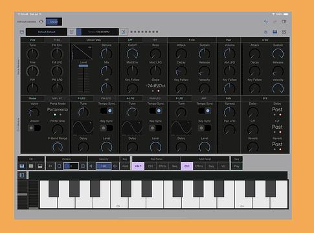Select VM 1 in Top Panel
Screen dimensions: 314x233
click(138, 166)
